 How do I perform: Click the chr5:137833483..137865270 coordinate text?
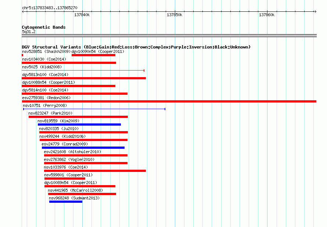[x=50, y=8]
